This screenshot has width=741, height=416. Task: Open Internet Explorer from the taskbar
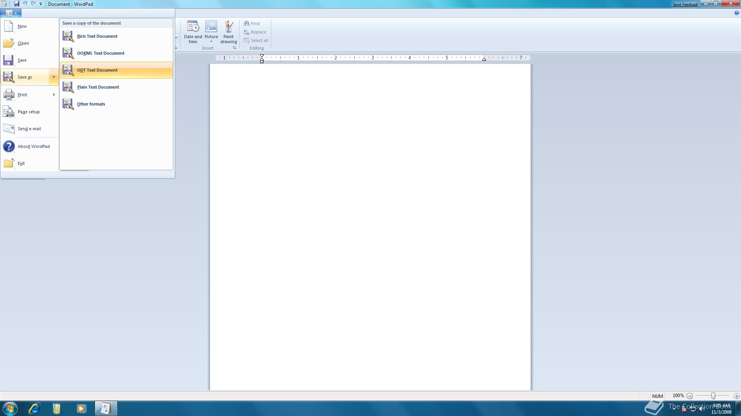(x=34, y=408)
